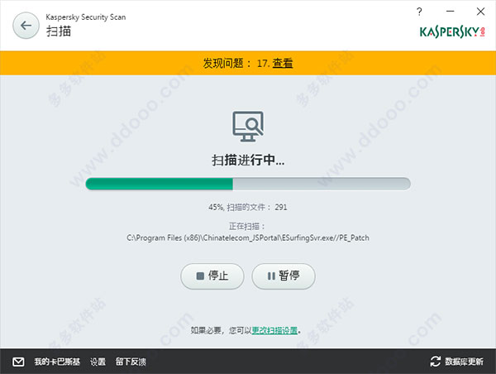
Task: Stop the scan with 停止 button
Action: 212,276
